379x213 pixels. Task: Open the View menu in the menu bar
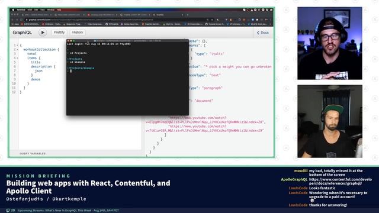click(43, 10)
